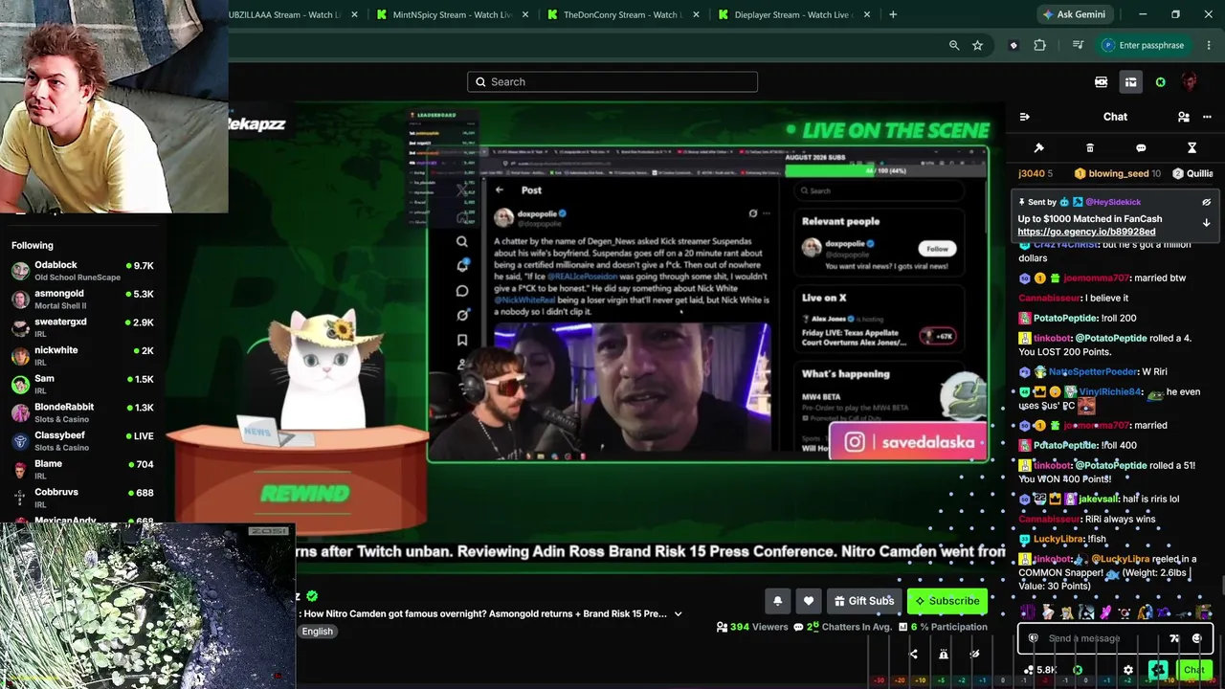Click the moderation hammer icon
The width and height of the screenshot is (1225, 689).
point(1038,148)
